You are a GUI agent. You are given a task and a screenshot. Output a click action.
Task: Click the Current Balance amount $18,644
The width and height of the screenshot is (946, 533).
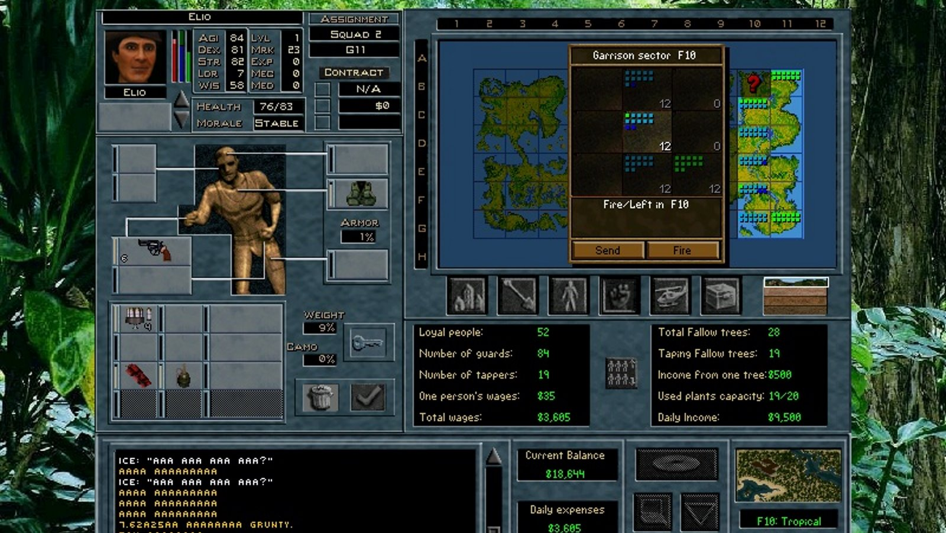point(565,474)
